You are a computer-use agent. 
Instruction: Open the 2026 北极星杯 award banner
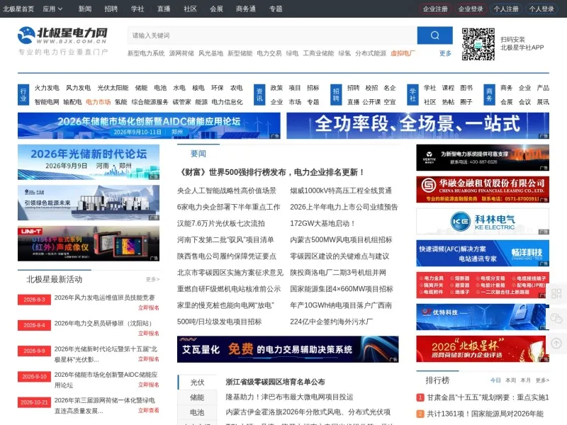[483, 348]
